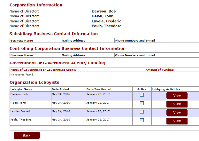The height and width of the screenshot is (141, 199).
Task: Select the Dawson, Bob lobbyist name cell
Action: point(30,96)
